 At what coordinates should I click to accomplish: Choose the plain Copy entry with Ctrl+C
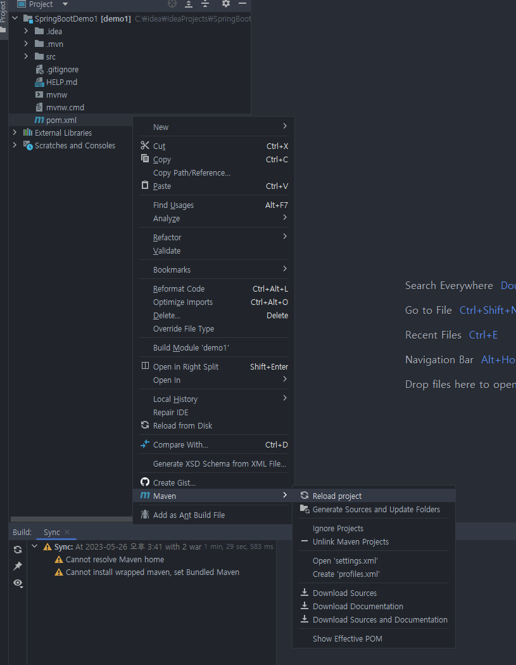coord(214,160)
